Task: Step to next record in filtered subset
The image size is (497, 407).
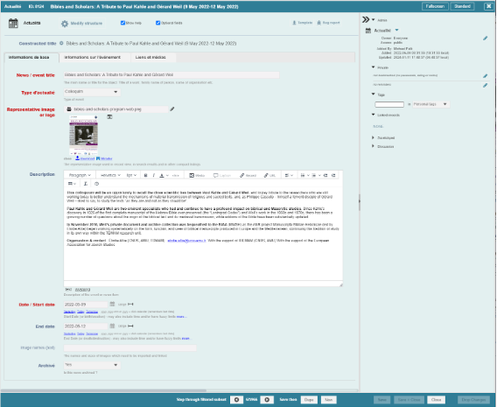Action: click(x=267, y=400)
